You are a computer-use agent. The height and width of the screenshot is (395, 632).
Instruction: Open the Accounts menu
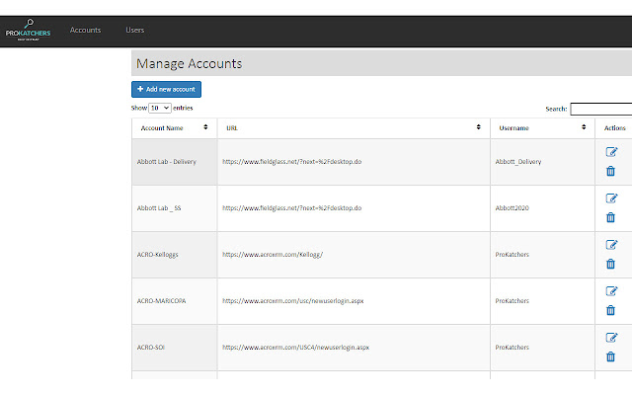(86, 30)
